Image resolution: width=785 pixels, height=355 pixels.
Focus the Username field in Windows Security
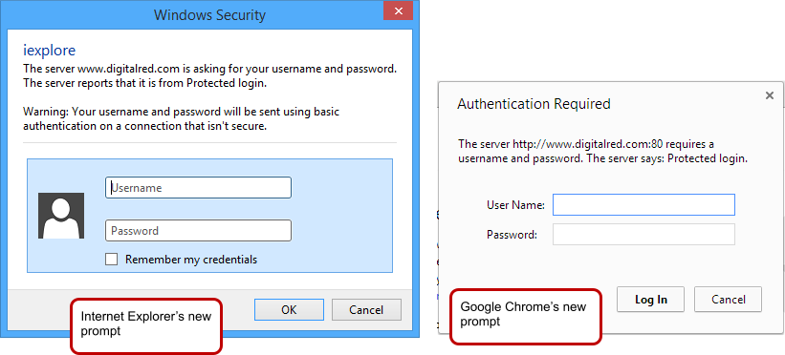(x=198, y=187)
